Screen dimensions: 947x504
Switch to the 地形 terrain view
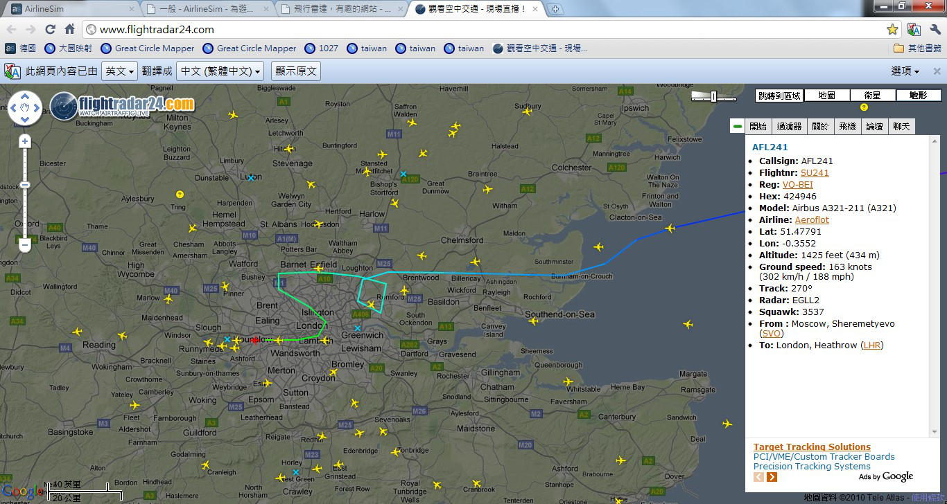coord(919,96)
